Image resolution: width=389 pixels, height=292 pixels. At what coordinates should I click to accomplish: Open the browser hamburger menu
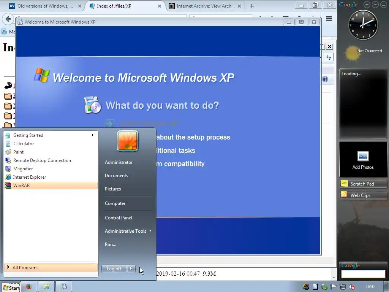(329, 19)
